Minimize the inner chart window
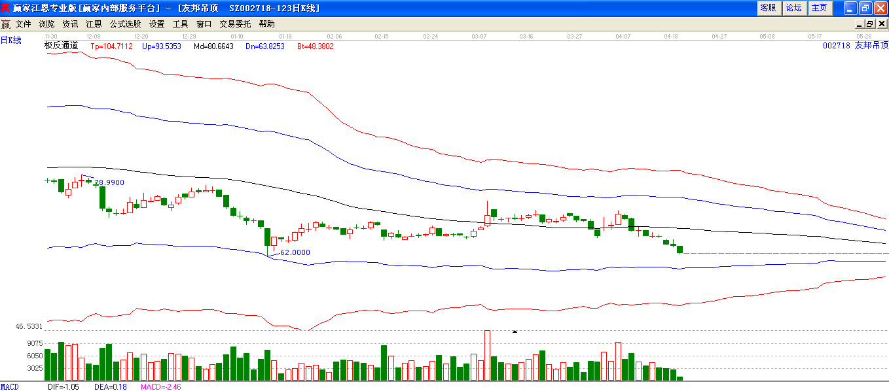 coord(860,24)
